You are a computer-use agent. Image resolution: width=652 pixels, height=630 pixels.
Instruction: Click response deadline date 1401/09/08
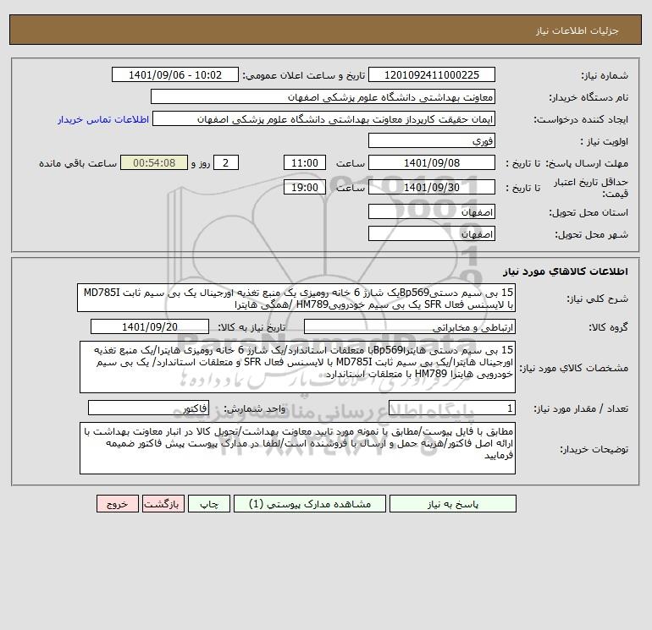click(432, 163)
